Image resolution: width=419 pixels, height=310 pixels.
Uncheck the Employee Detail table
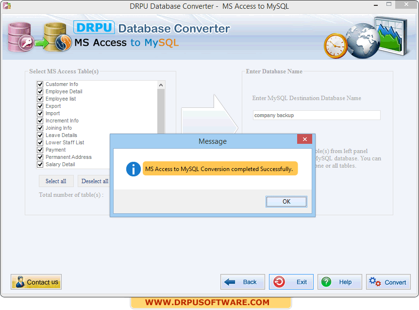(x=40, y=91)
